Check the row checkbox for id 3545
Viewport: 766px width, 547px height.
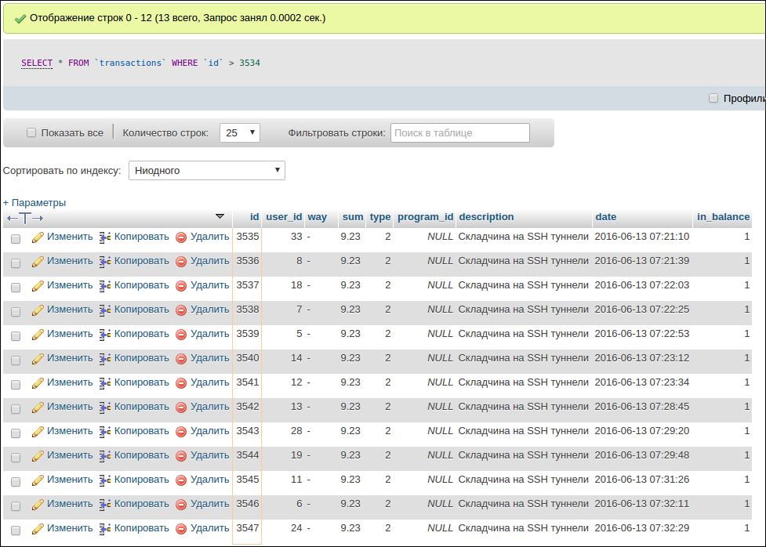pos(16,481)
